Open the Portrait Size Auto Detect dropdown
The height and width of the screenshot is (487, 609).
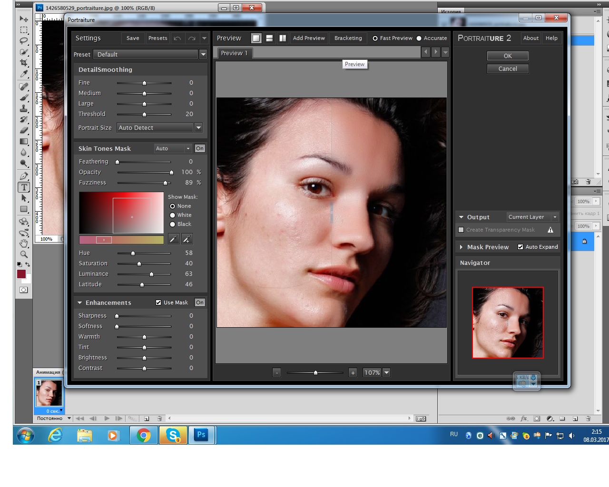tap(198, 127)
